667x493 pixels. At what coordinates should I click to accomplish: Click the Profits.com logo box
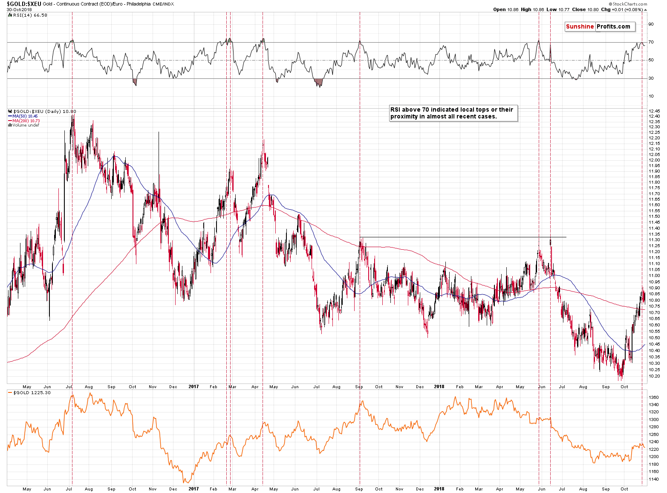point(613,26)
